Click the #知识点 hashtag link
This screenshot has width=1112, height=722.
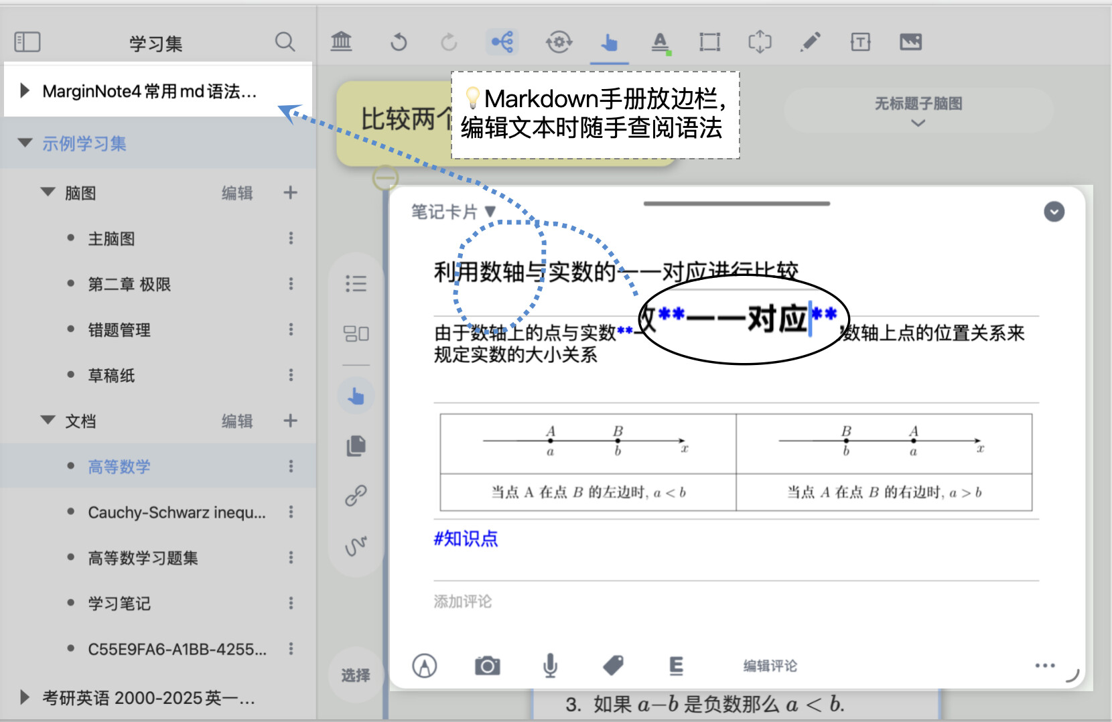(x=466, y=538)
